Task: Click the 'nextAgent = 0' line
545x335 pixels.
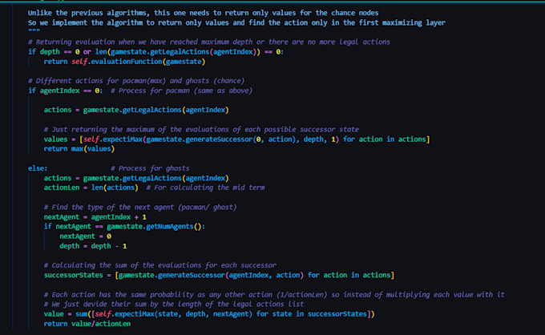Action: 85,236
